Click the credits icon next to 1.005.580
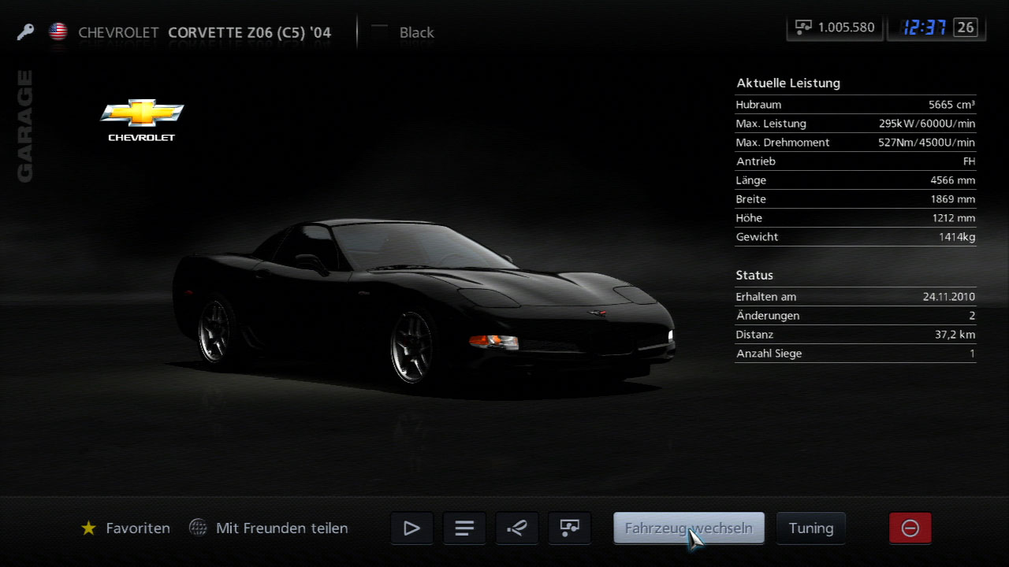 803,28
